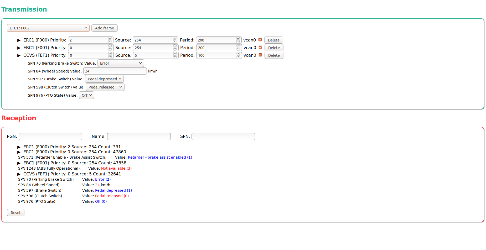Expand the EBC1 (F001) transmission frame
The height and width of the screenshot is (250, 486).
[19, 48]
